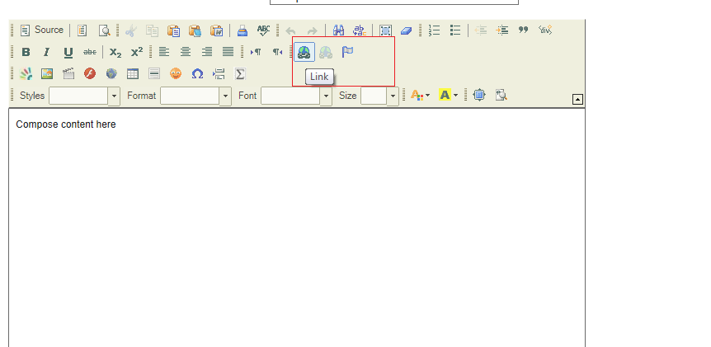Viewport: 711px width, 347px height.
Task: Toggle Underline formatting
Action: tap(68, 52)
